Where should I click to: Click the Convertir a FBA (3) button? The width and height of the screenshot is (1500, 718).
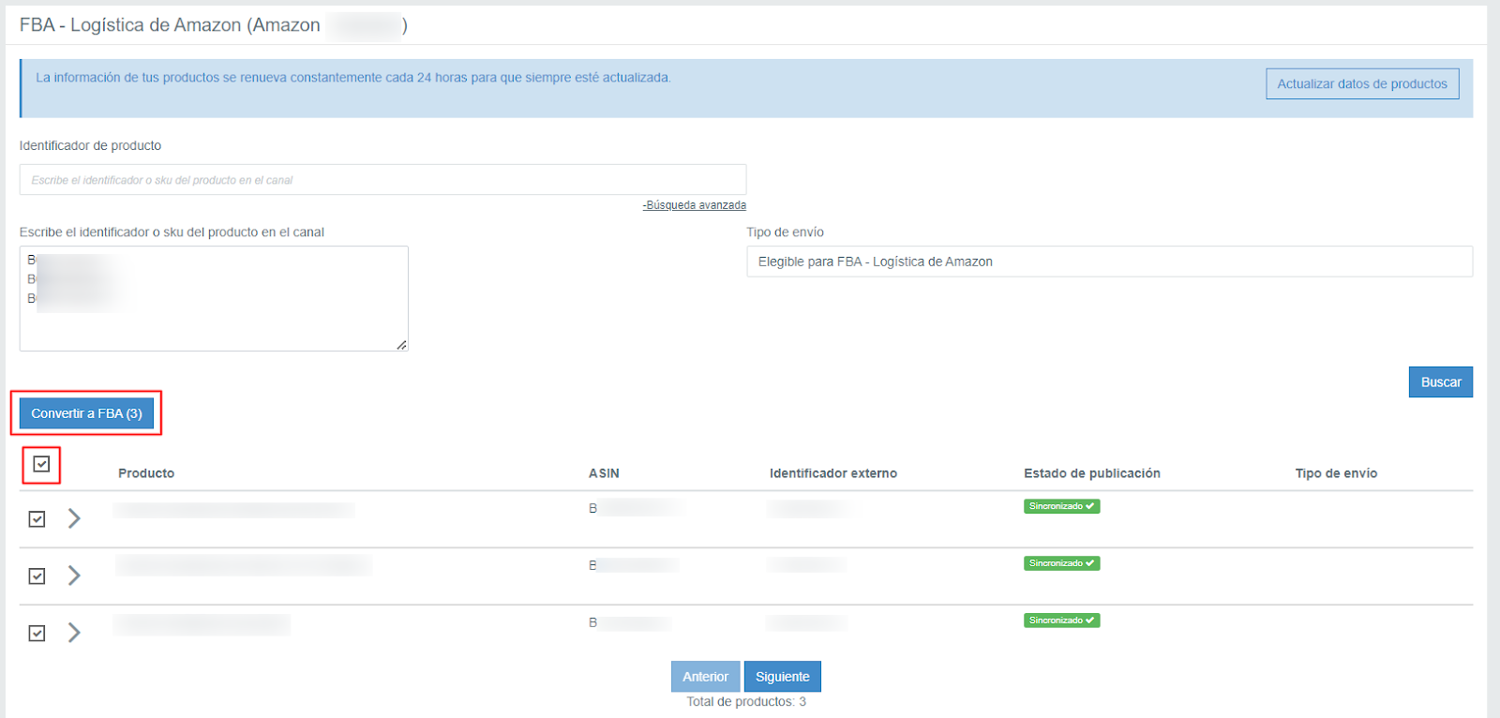(86, 413)
